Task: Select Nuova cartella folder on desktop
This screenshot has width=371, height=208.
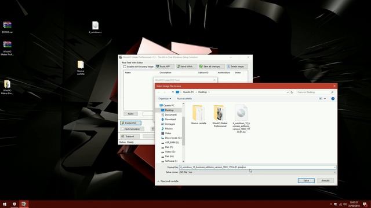Action: click(81, 68)
